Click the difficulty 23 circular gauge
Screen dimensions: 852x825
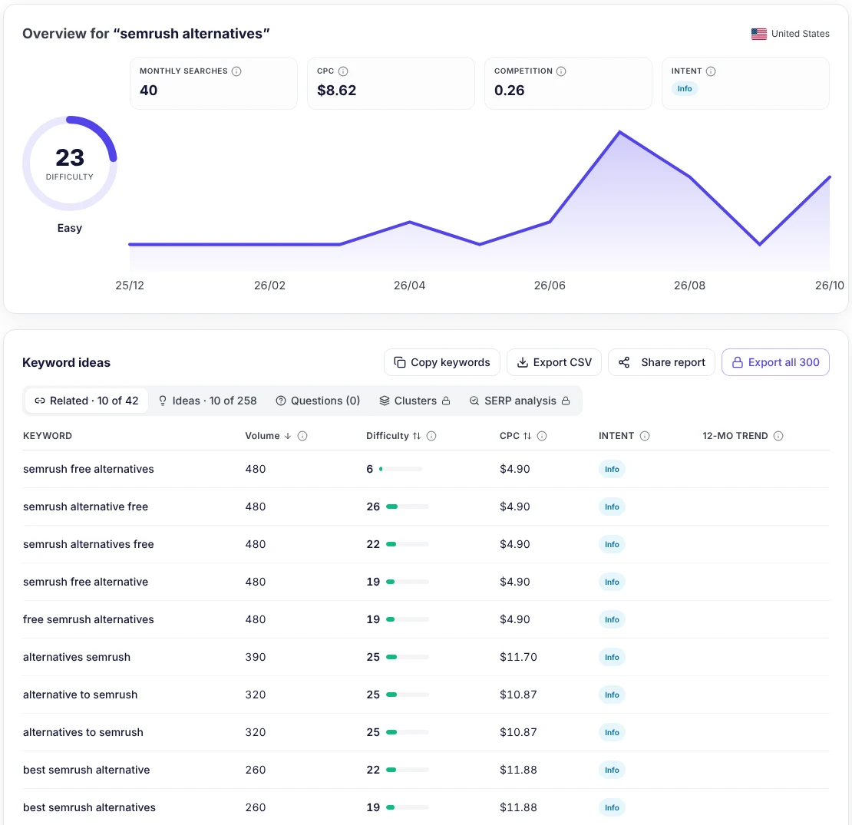[x=70, y=163]
